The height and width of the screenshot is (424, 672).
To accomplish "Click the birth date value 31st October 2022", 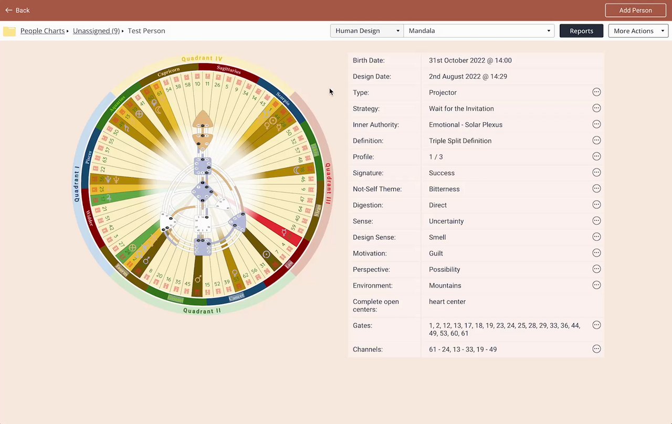I will coord(470,60).
